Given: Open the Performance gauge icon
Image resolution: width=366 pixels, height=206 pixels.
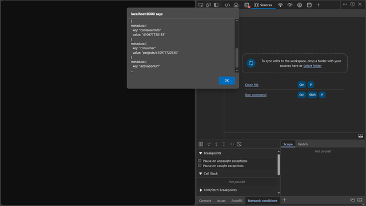Looking at the screenshot, I should point(290,5).
